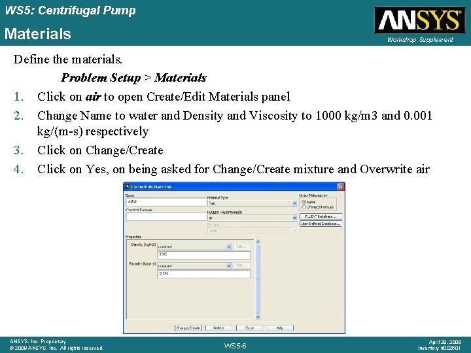Click the Delete button in materials dialog

[218, 328]
